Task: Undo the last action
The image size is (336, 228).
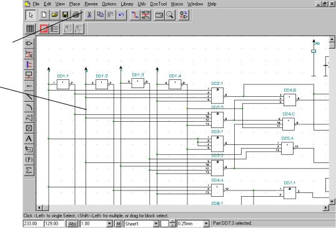Action: (x=121, y=15)
